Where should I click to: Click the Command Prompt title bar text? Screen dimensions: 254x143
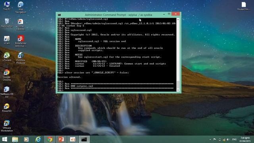click(x=118, y=15)
